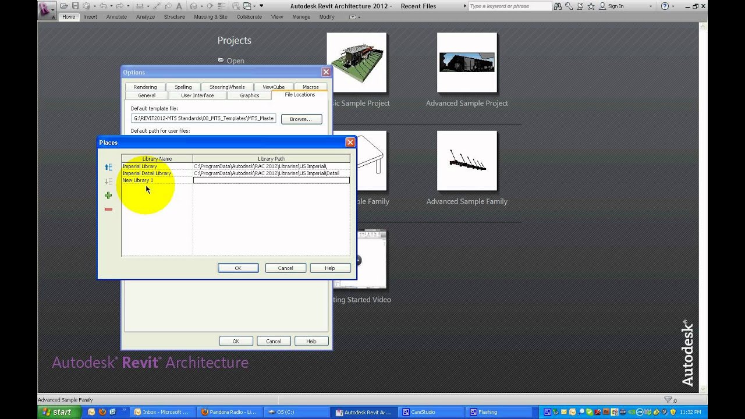The height and width of the screenshot is (419, 745).
Task: Expand the Sign In dropdown arrow
Action: click(x=651, y=6)
